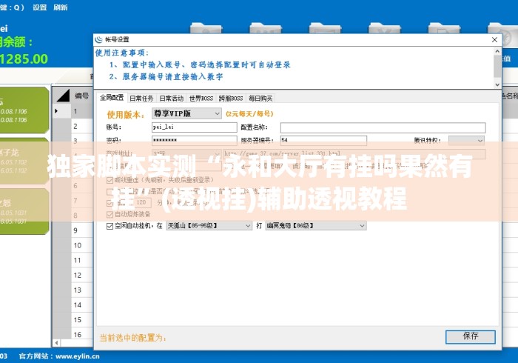
Task: Close the 帐号设置 dialog
Action: (x=494, y=40)
